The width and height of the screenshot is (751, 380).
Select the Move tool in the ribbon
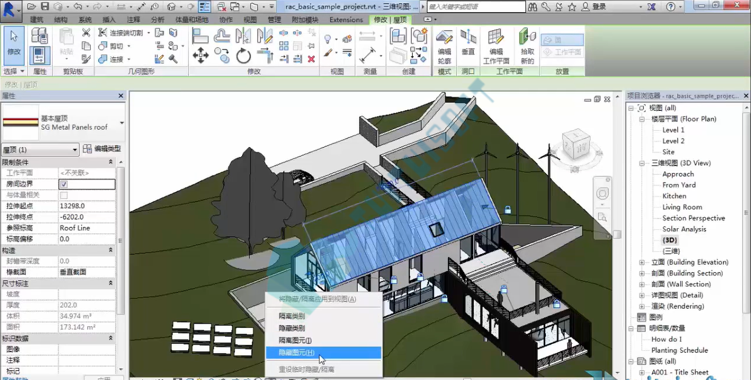tap(200, 56)
